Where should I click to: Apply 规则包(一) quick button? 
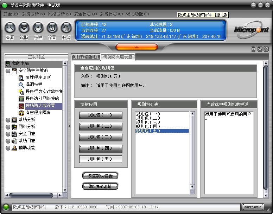click(x=101, y=115)
